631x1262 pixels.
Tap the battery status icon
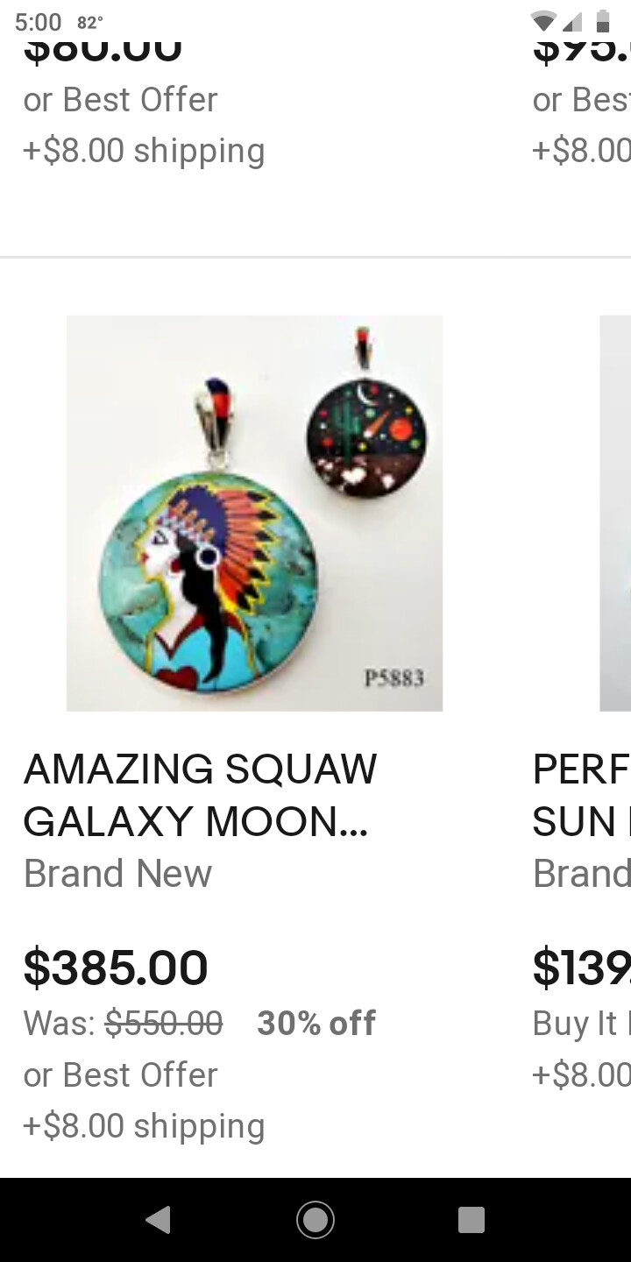(603, 21)
